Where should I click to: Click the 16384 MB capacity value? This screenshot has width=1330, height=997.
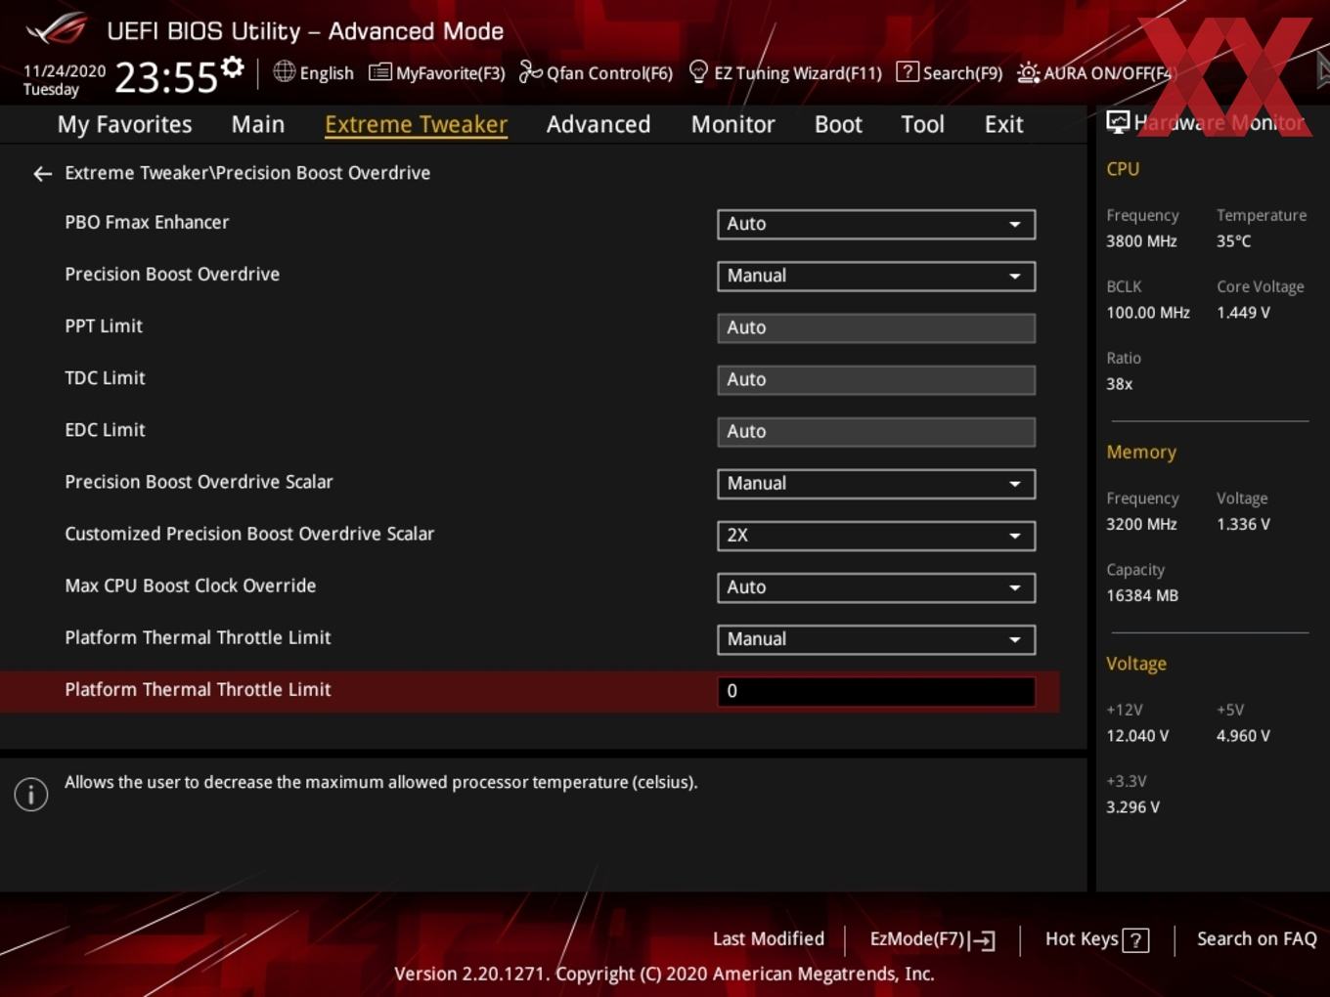(x=1142, y=595)
